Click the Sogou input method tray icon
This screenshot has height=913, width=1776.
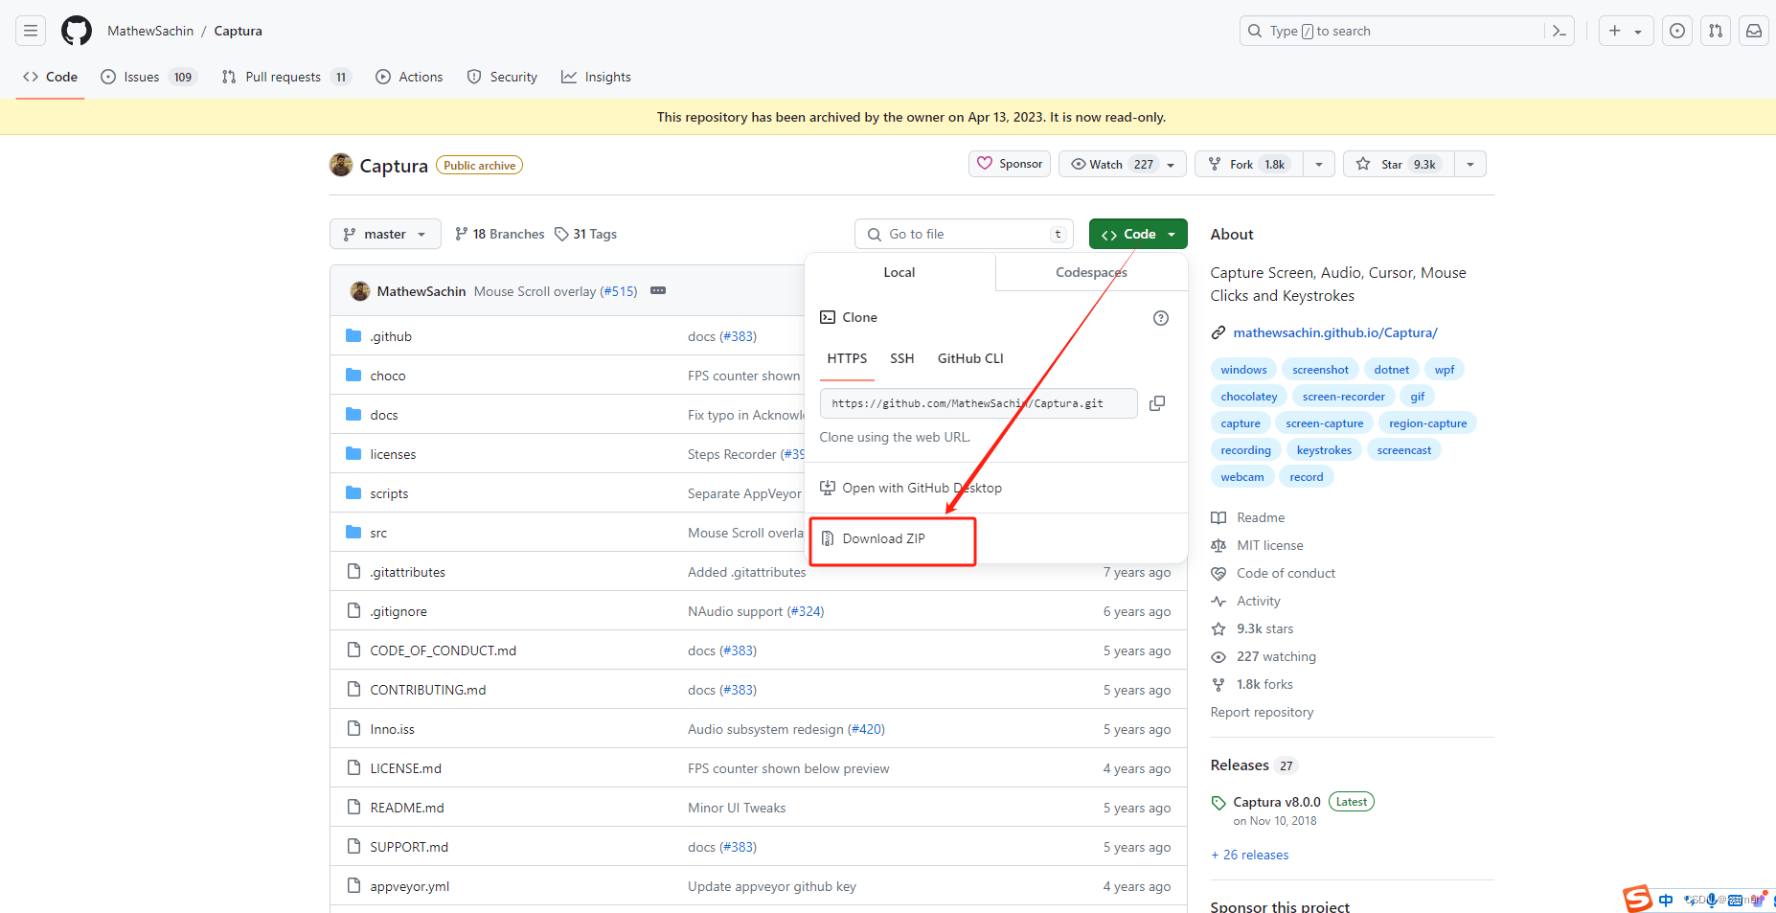(1637, 899)
